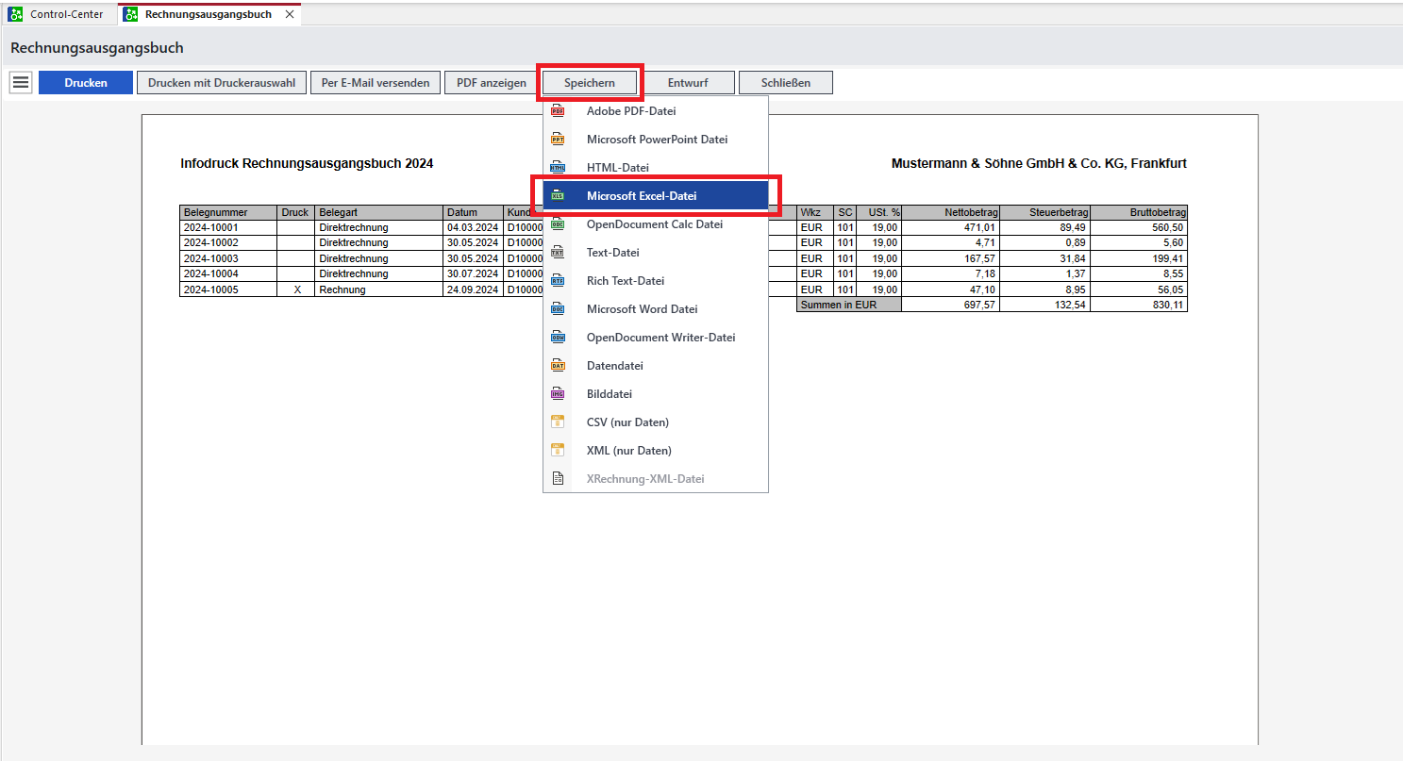This screenshot has height=761, width=1403.
Task: Click the Rich Text-Datei file icon
Action: click(x=558, y=281)
